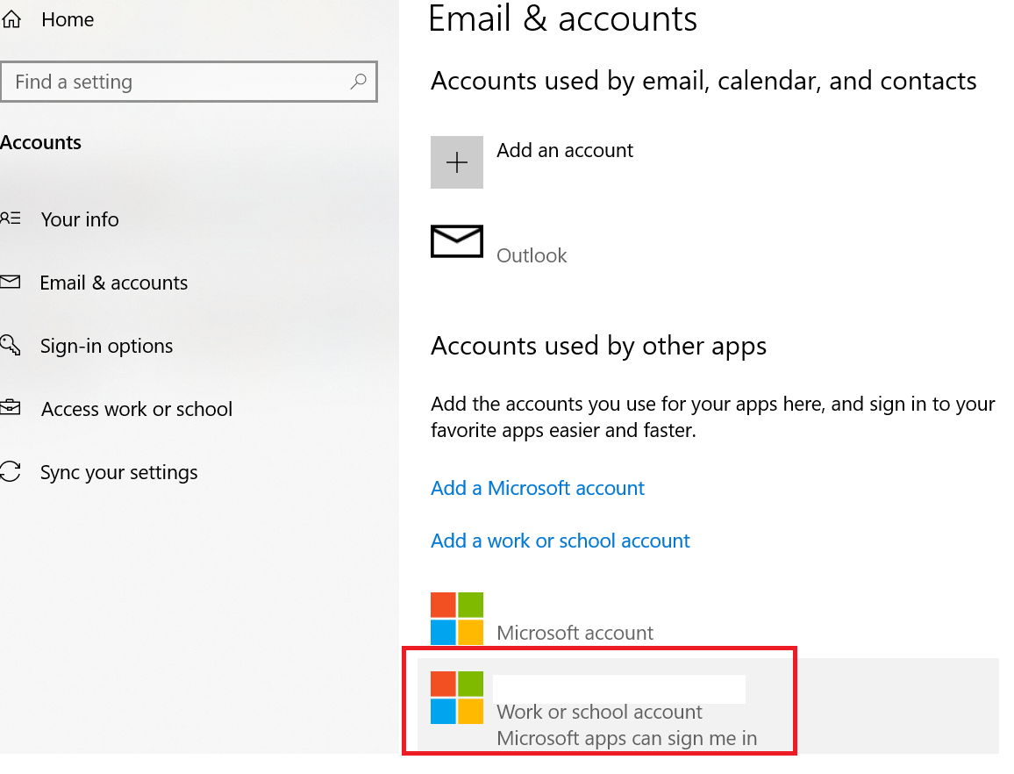1014x774 pixels.
Task: Click the Accounts section heading in sidebar
Action: point(40,142)
